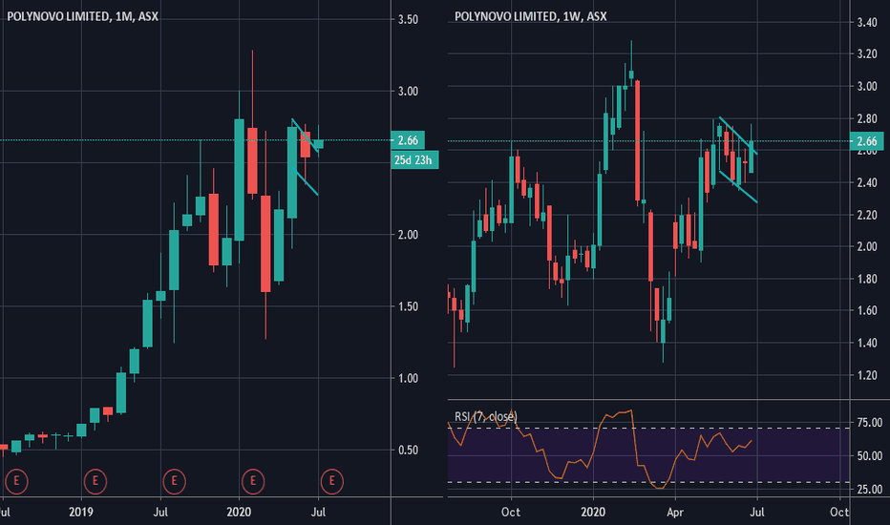Click the 2.66 price tag on monthly chart
This screenshot has height=525, width=890.
(408, 140)
